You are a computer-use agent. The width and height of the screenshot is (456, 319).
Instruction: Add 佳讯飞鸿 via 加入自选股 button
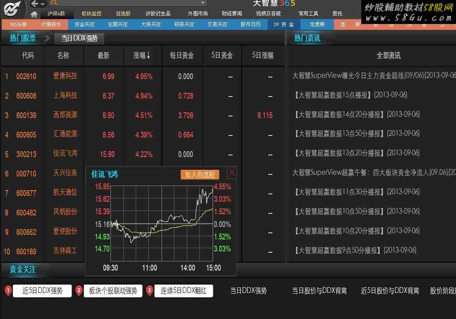click(x=200, y=175)
